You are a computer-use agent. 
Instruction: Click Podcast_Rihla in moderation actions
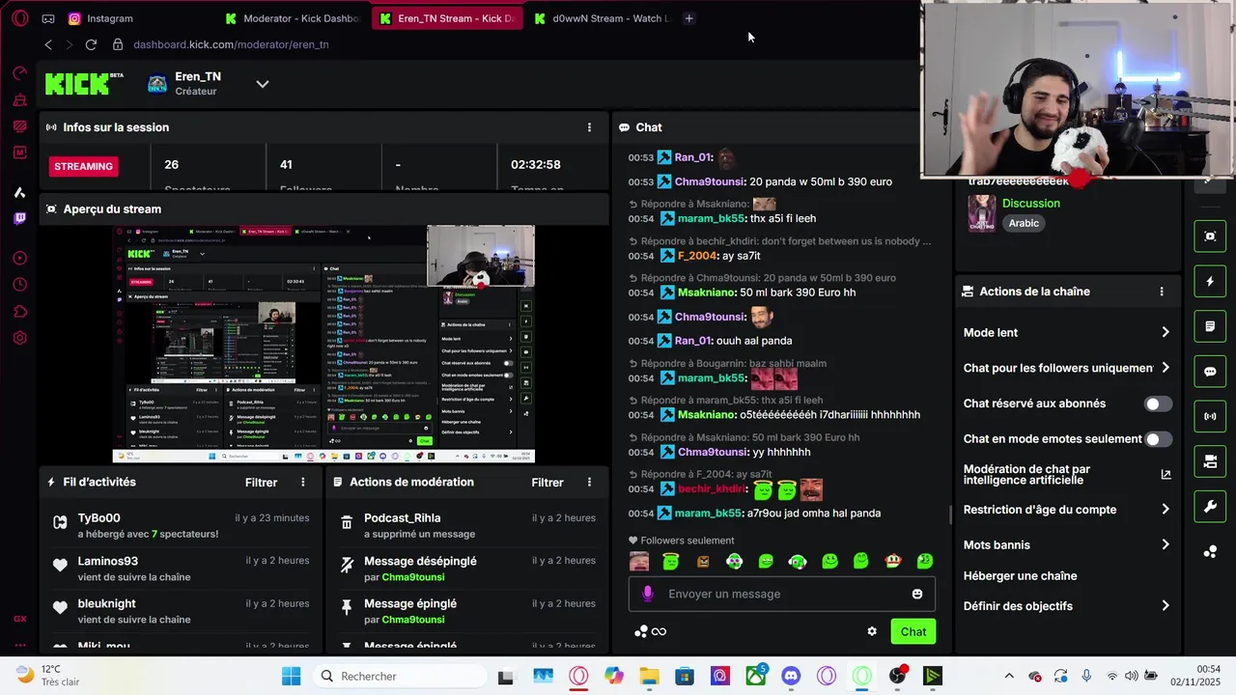[402, 517]
